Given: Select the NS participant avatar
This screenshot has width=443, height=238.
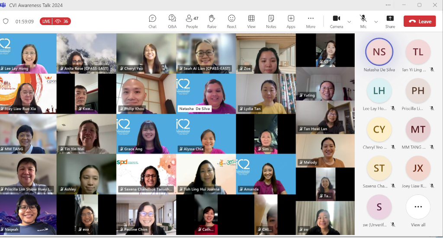Looking at the screenshot, I should click(x=379, y=52).
